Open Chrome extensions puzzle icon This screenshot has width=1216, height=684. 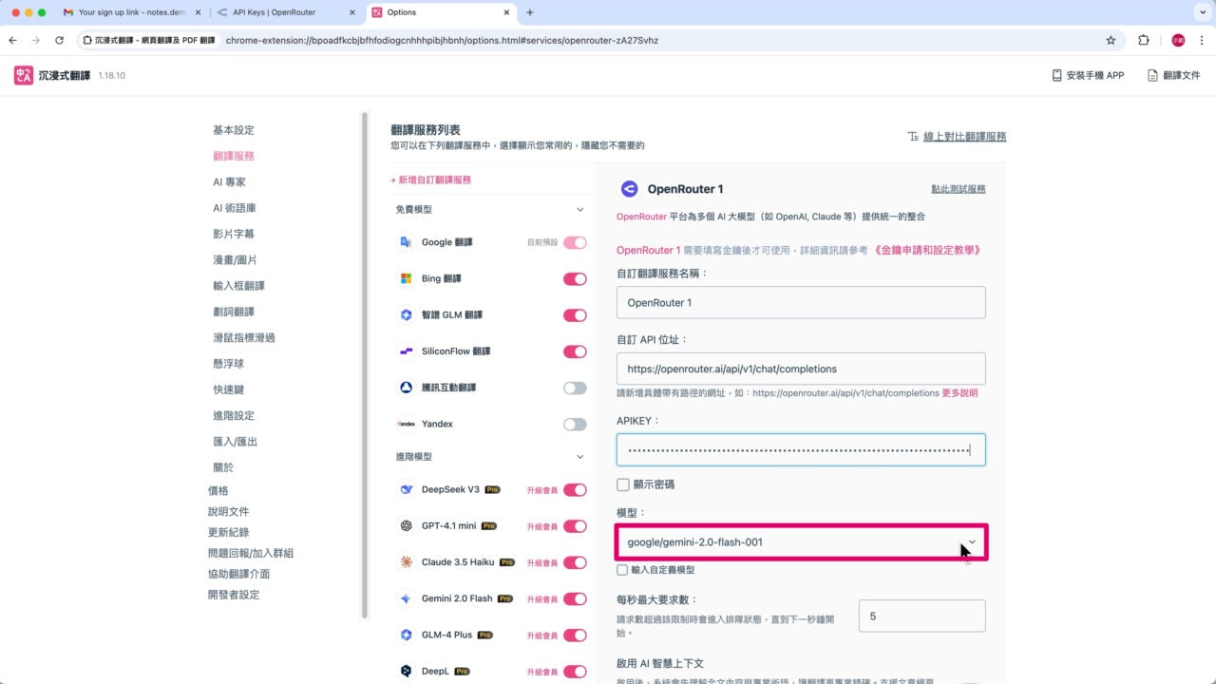click(1144, 41)
